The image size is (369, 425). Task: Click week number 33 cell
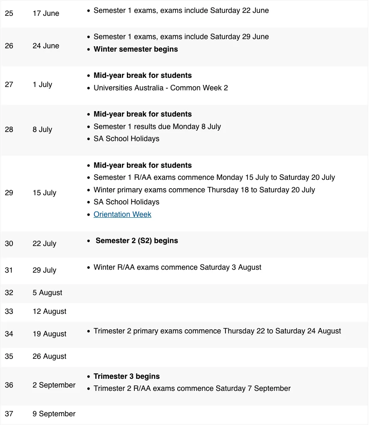tap(9, 311)
